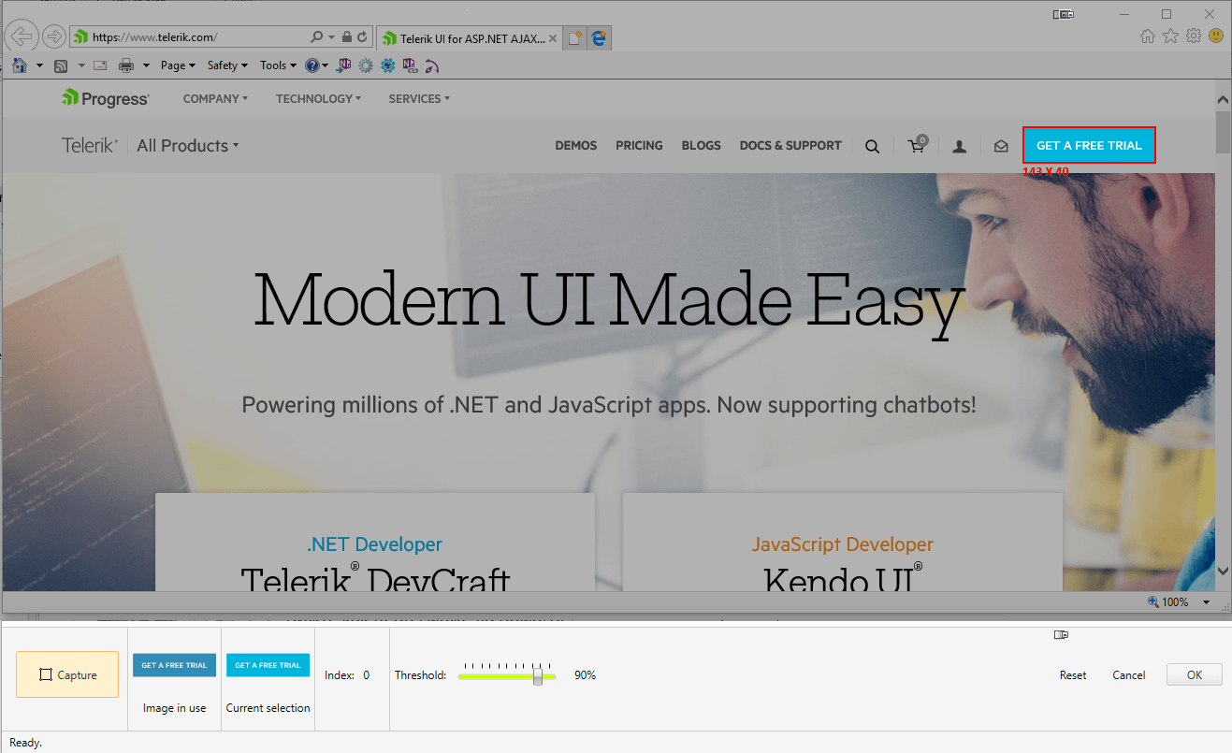Click the Read mail icon in command bar
The width and height of the screenshot is (1232, 753).
click(x=100, y=65)
